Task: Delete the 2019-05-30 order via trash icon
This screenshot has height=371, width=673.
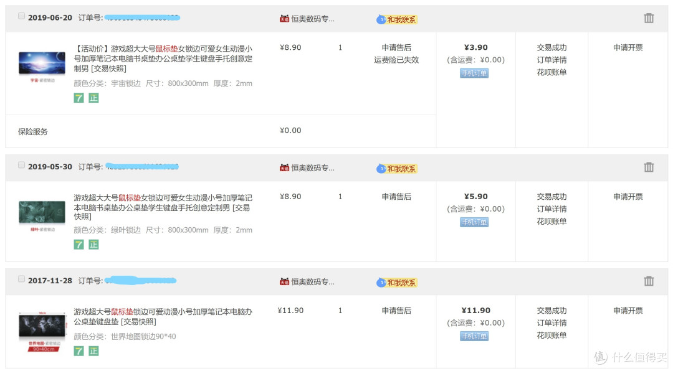Action: 649,167
